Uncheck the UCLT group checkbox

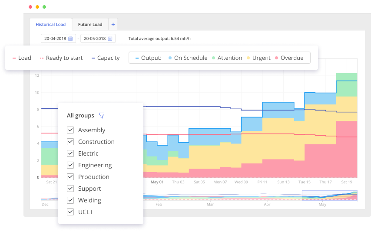click(x=70, y=212)
